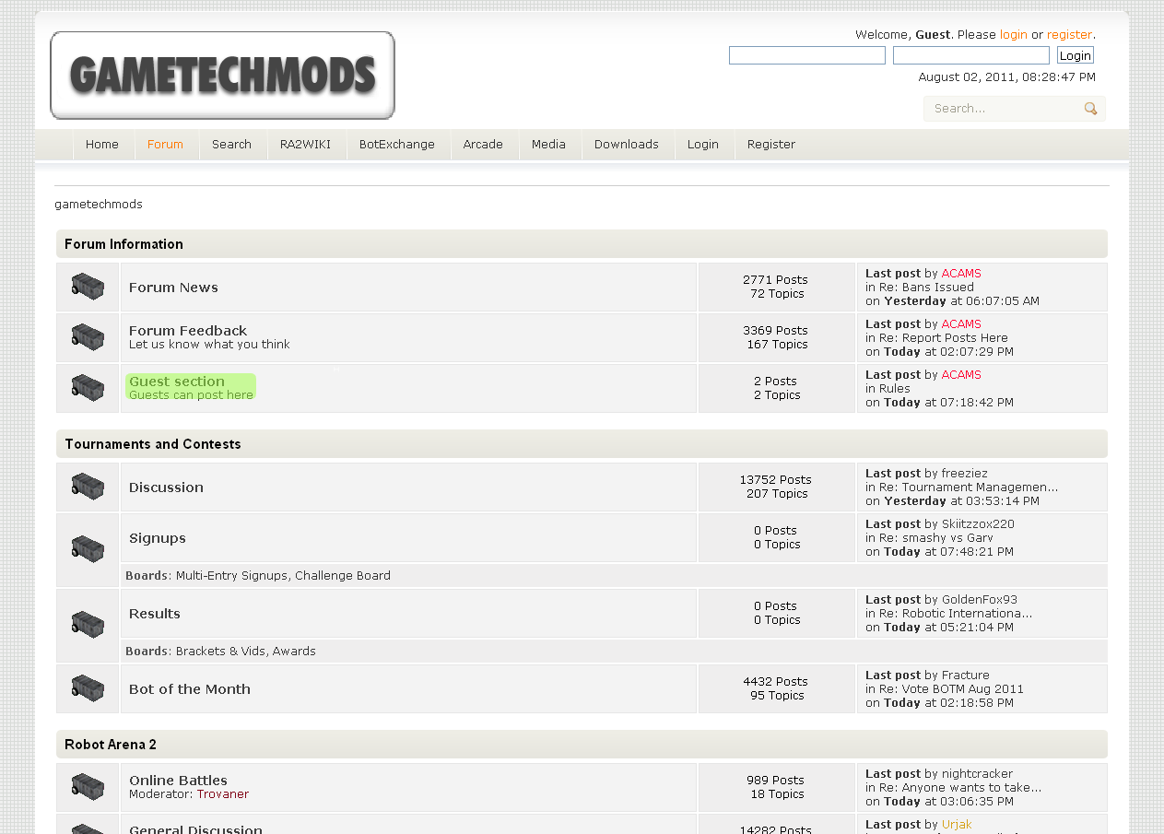The width and height of the screenshot is (1164, 834).
Task: Open the Tournaments and Contests category
Action: tap(153, 444)
